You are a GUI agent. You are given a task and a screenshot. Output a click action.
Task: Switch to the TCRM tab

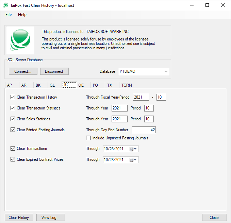tap(126, 85)
